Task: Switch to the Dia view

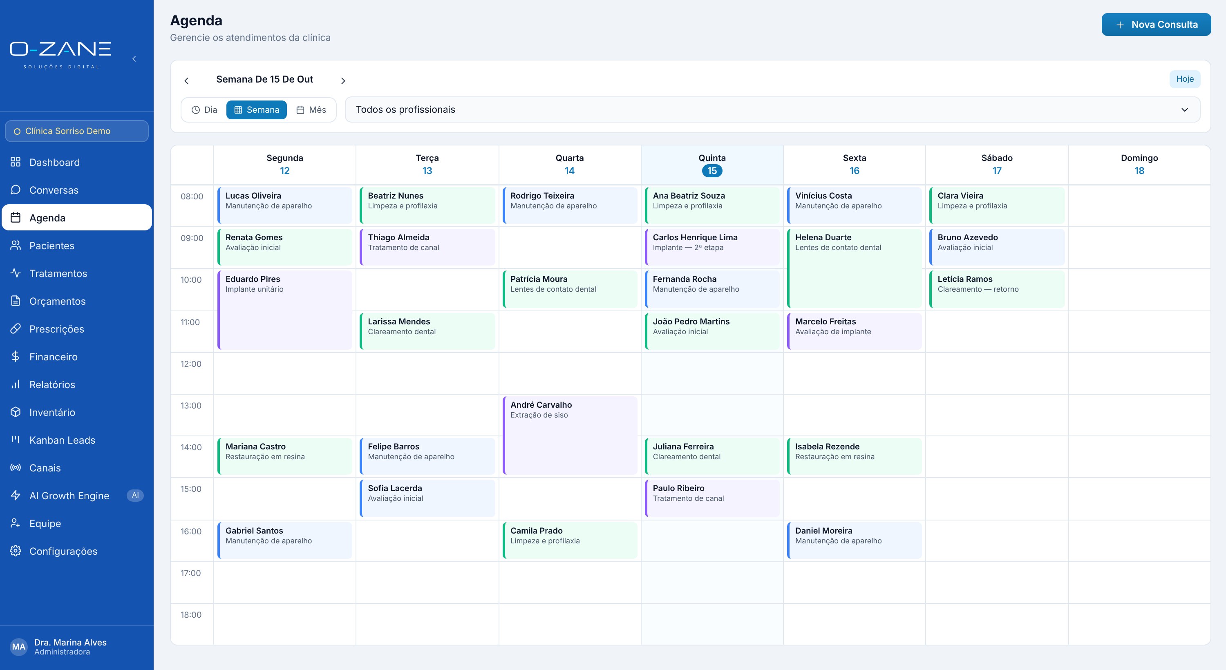Action: [204, 110]
